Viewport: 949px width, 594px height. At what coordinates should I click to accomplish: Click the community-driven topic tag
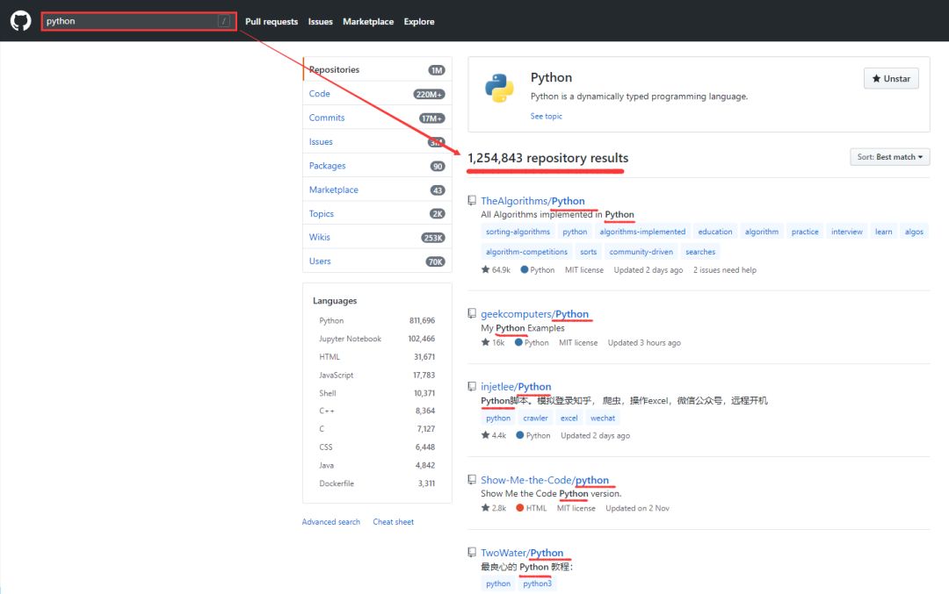641,252
